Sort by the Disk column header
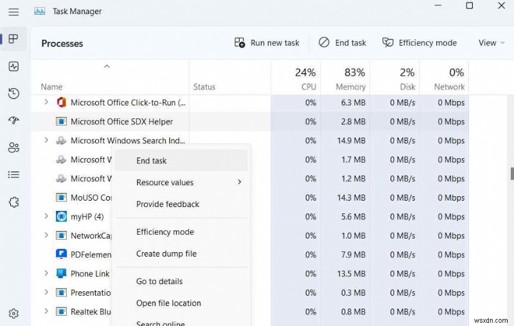 click(394, 78)
